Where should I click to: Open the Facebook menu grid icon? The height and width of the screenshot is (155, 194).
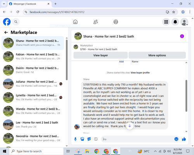pos(166,22)
